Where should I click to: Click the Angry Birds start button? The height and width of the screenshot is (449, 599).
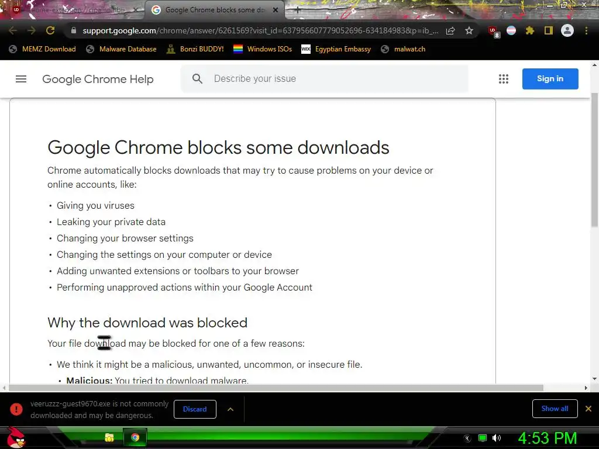(x=16, y=437)
